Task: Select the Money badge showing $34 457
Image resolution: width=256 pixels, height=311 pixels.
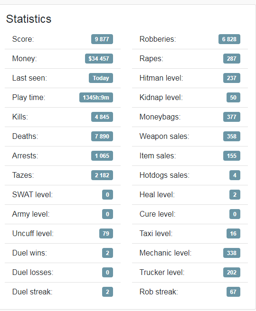Action: 99,58
